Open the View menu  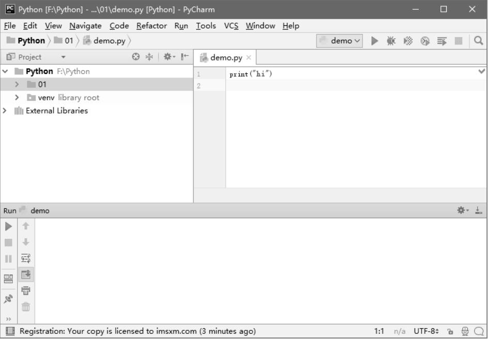tap(53, 26)
